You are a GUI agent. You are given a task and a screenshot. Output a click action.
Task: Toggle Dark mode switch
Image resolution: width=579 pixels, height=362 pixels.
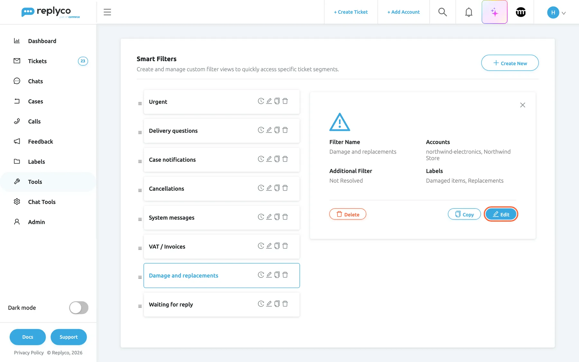pyautogui.click(x=79, y=308)
